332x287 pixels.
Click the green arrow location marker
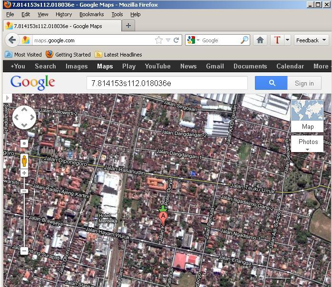[162, 209]
